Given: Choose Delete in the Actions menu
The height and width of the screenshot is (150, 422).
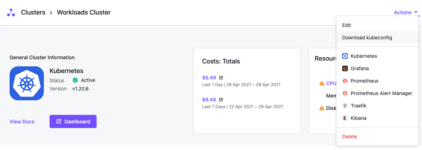Looking at the screenshot, I should tap(377, 137).
